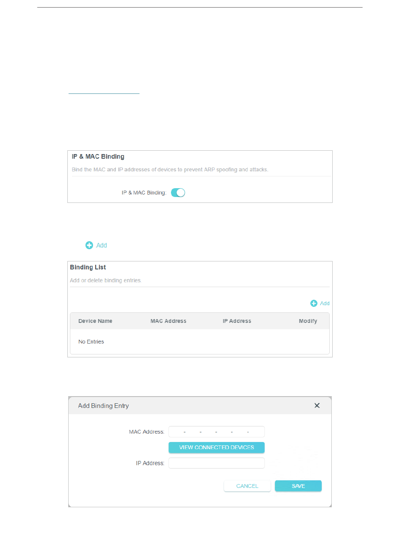Click the plus Add icon above Binding List
The width and height of the screenshot is (400, 546).
pos(89,245)
